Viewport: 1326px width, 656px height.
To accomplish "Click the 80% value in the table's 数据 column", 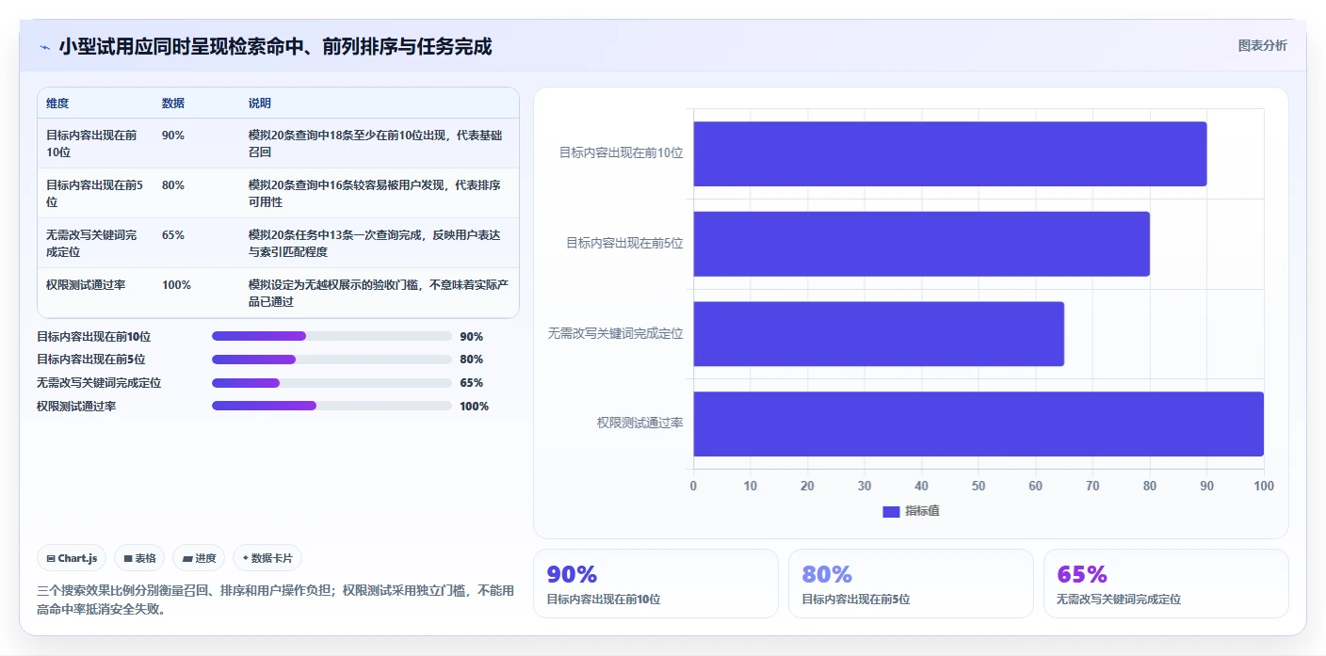I will [x=173, y=184].
